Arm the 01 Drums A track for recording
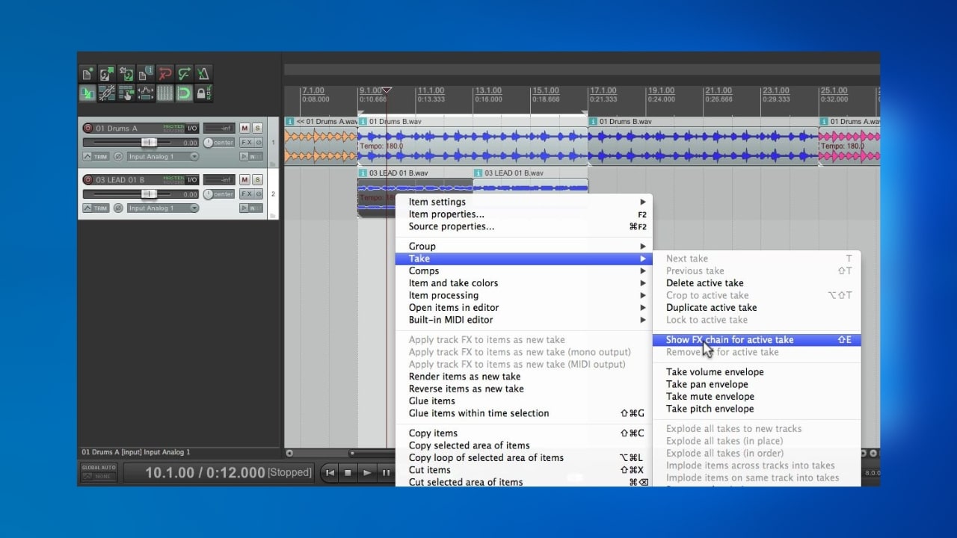This screenshot has width=957, height=538. pos(88,129)
